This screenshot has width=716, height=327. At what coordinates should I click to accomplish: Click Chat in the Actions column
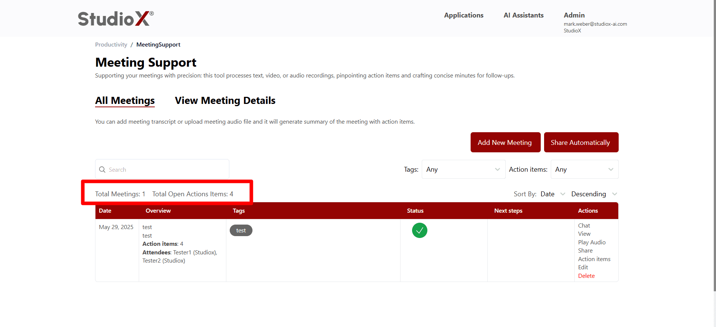click(584, 226)
